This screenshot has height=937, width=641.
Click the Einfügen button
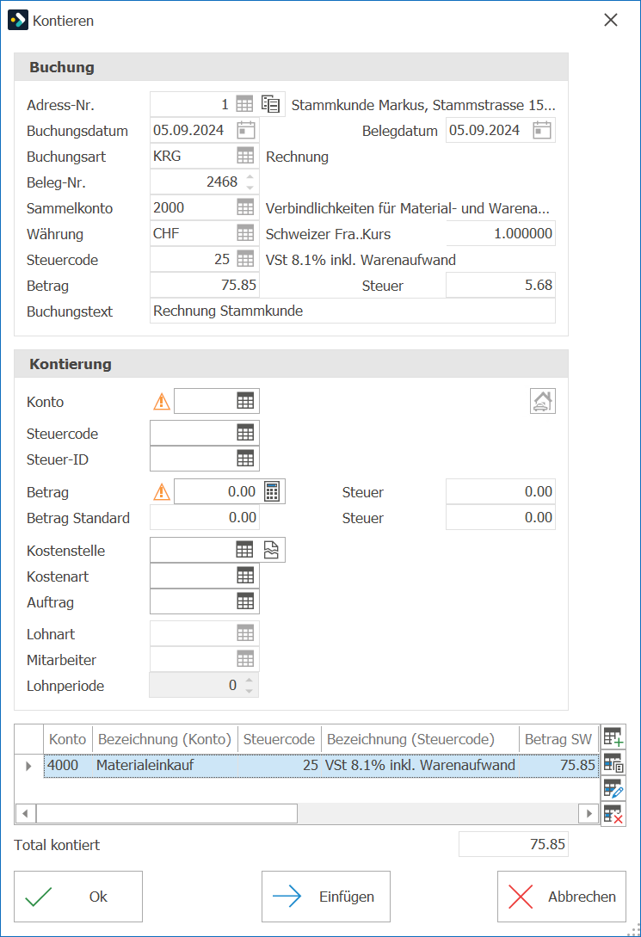[x=325, y=897]
